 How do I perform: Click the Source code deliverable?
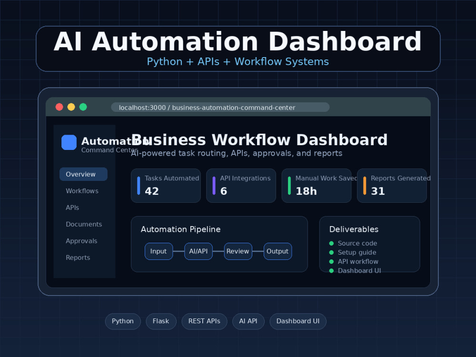[357, 243]
